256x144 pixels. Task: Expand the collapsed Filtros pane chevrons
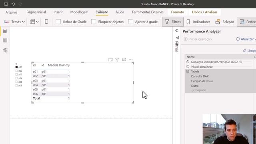coord(177,30)
